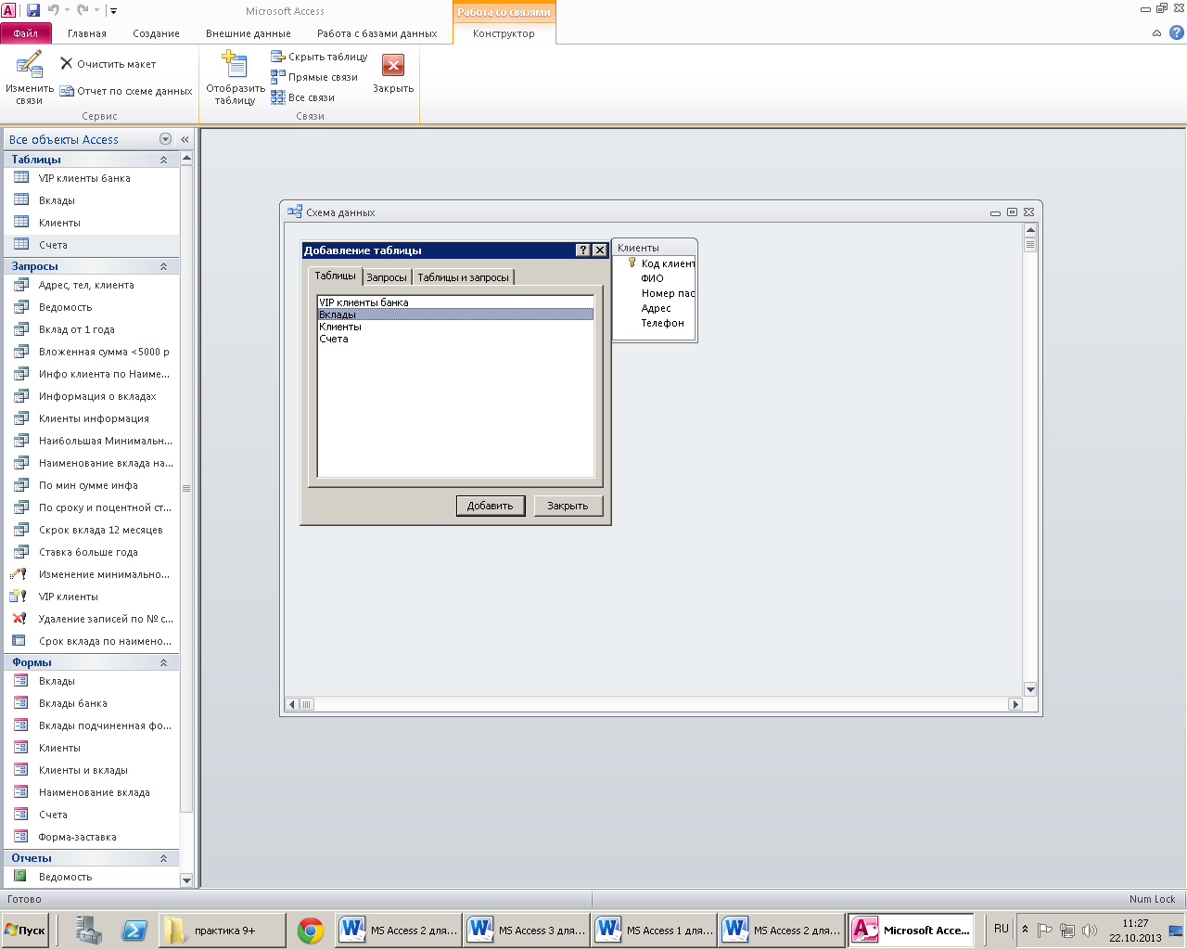Click the RU language indicator

[x=1002, y=929]
